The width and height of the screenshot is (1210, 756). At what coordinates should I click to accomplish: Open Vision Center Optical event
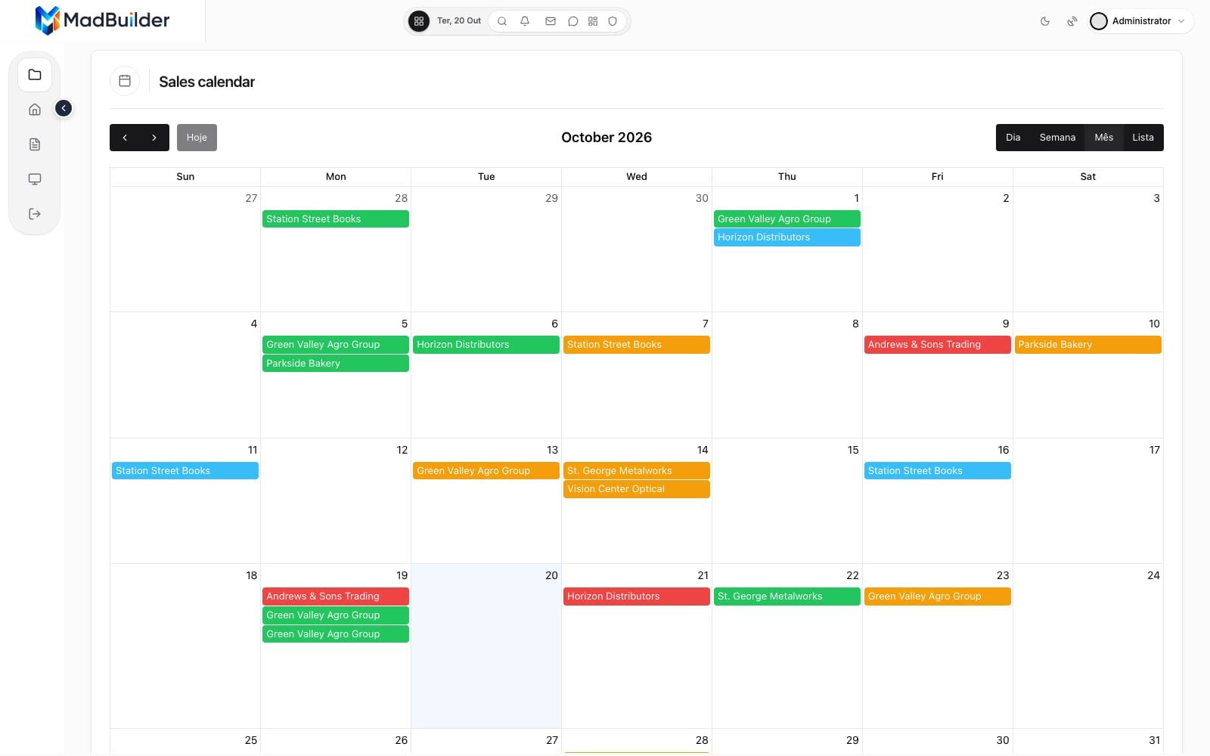[637, 489]
